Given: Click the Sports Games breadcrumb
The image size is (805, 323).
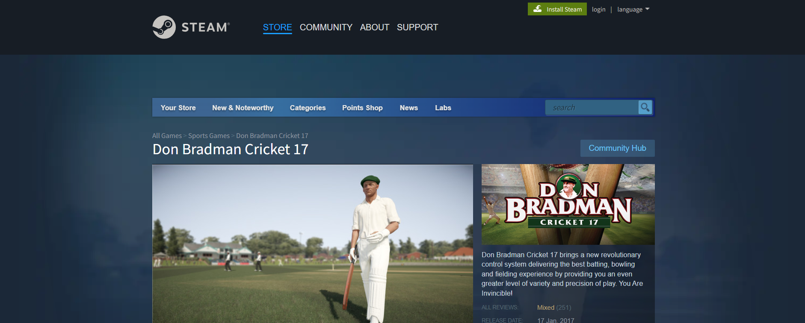Looking at the screenshot, I should [x=209, y=135].
